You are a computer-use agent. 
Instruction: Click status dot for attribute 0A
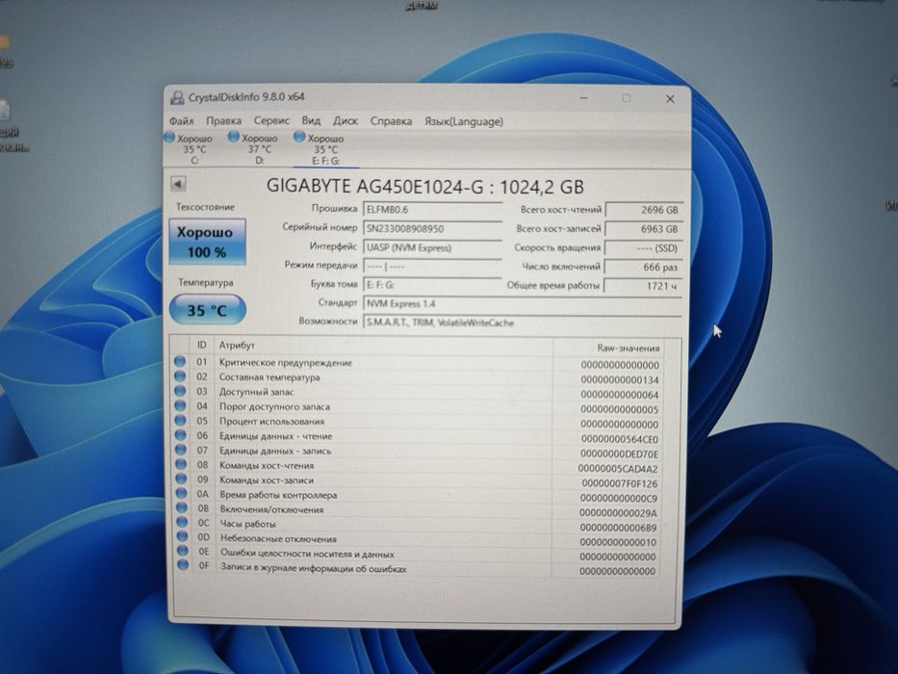[182, 493]
